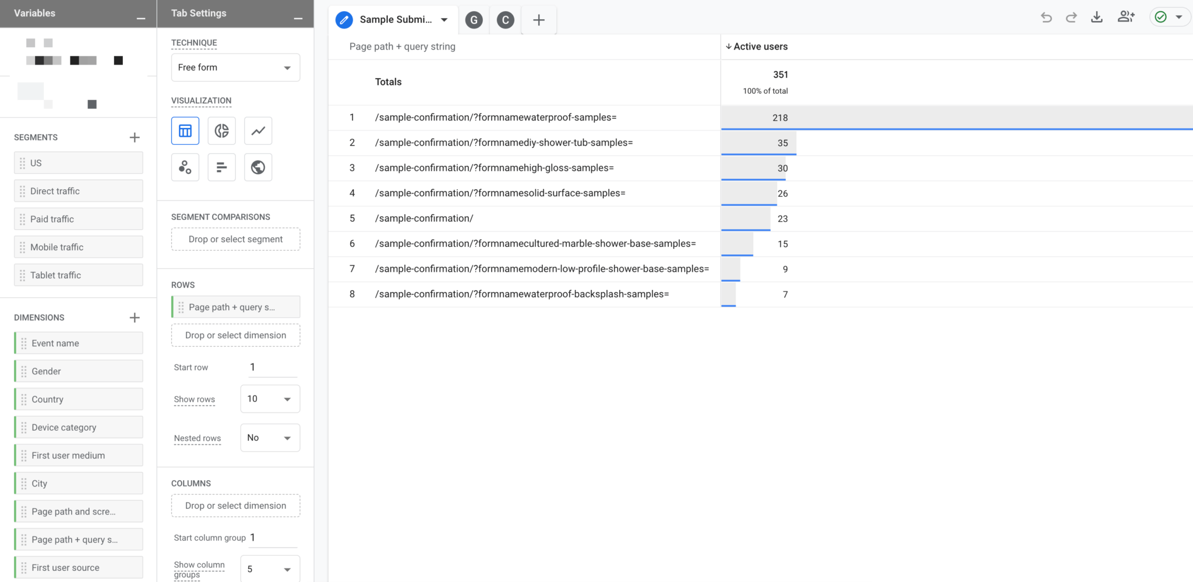Switch to the G tab

coord(474,20)
